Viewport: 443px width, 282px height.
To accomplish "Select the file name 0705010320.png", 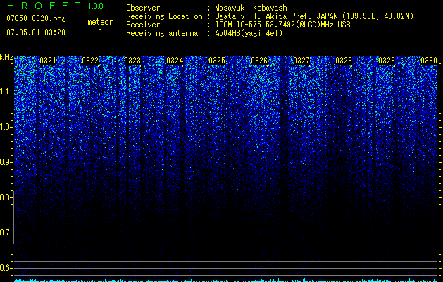I will pyautogui.click(x=36, y=19).
